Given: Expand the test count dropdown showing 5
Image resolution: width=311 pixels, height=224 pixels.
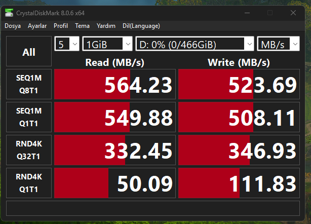Looking at the screenshot, I should point(67,44).
